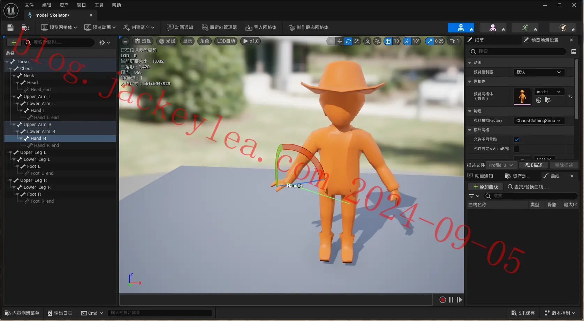584x321 pixels.
Task: Switch the transform coordinate system icon
Action: click(367, 41)
